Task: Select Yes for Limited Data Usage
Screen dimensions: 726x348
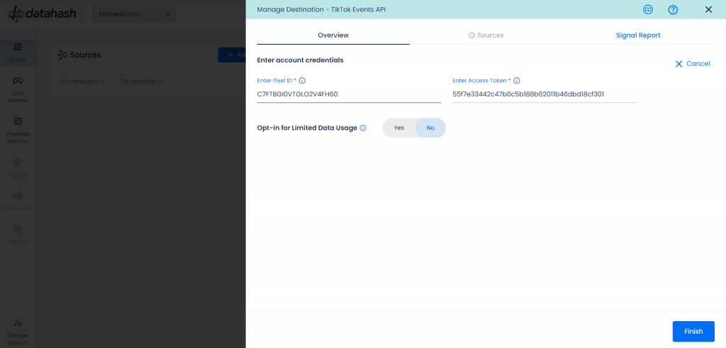Action: (398, 128)
